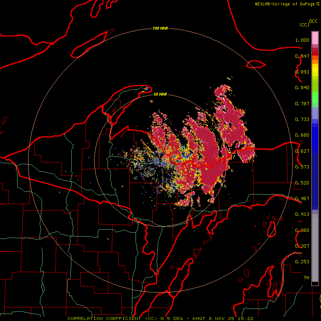321x321 pixels.
Task: Click the TH threshold label on the color scale
Action: point(306,278)
